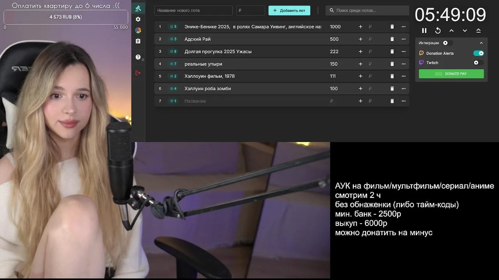Image resolution: width=499 pixels, height=280 pixels.
Task: Click the #5 tag of Энике-Бенике
Action: [x=173, y=27]
